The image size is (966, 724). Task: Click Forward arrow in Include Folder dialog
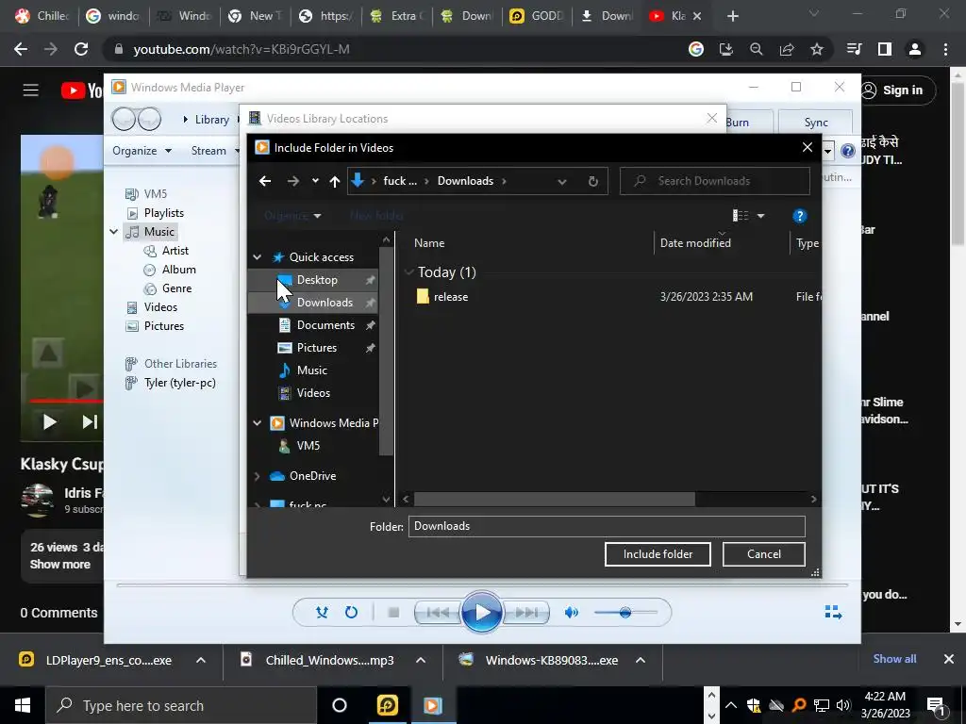[x=293, y=181]
